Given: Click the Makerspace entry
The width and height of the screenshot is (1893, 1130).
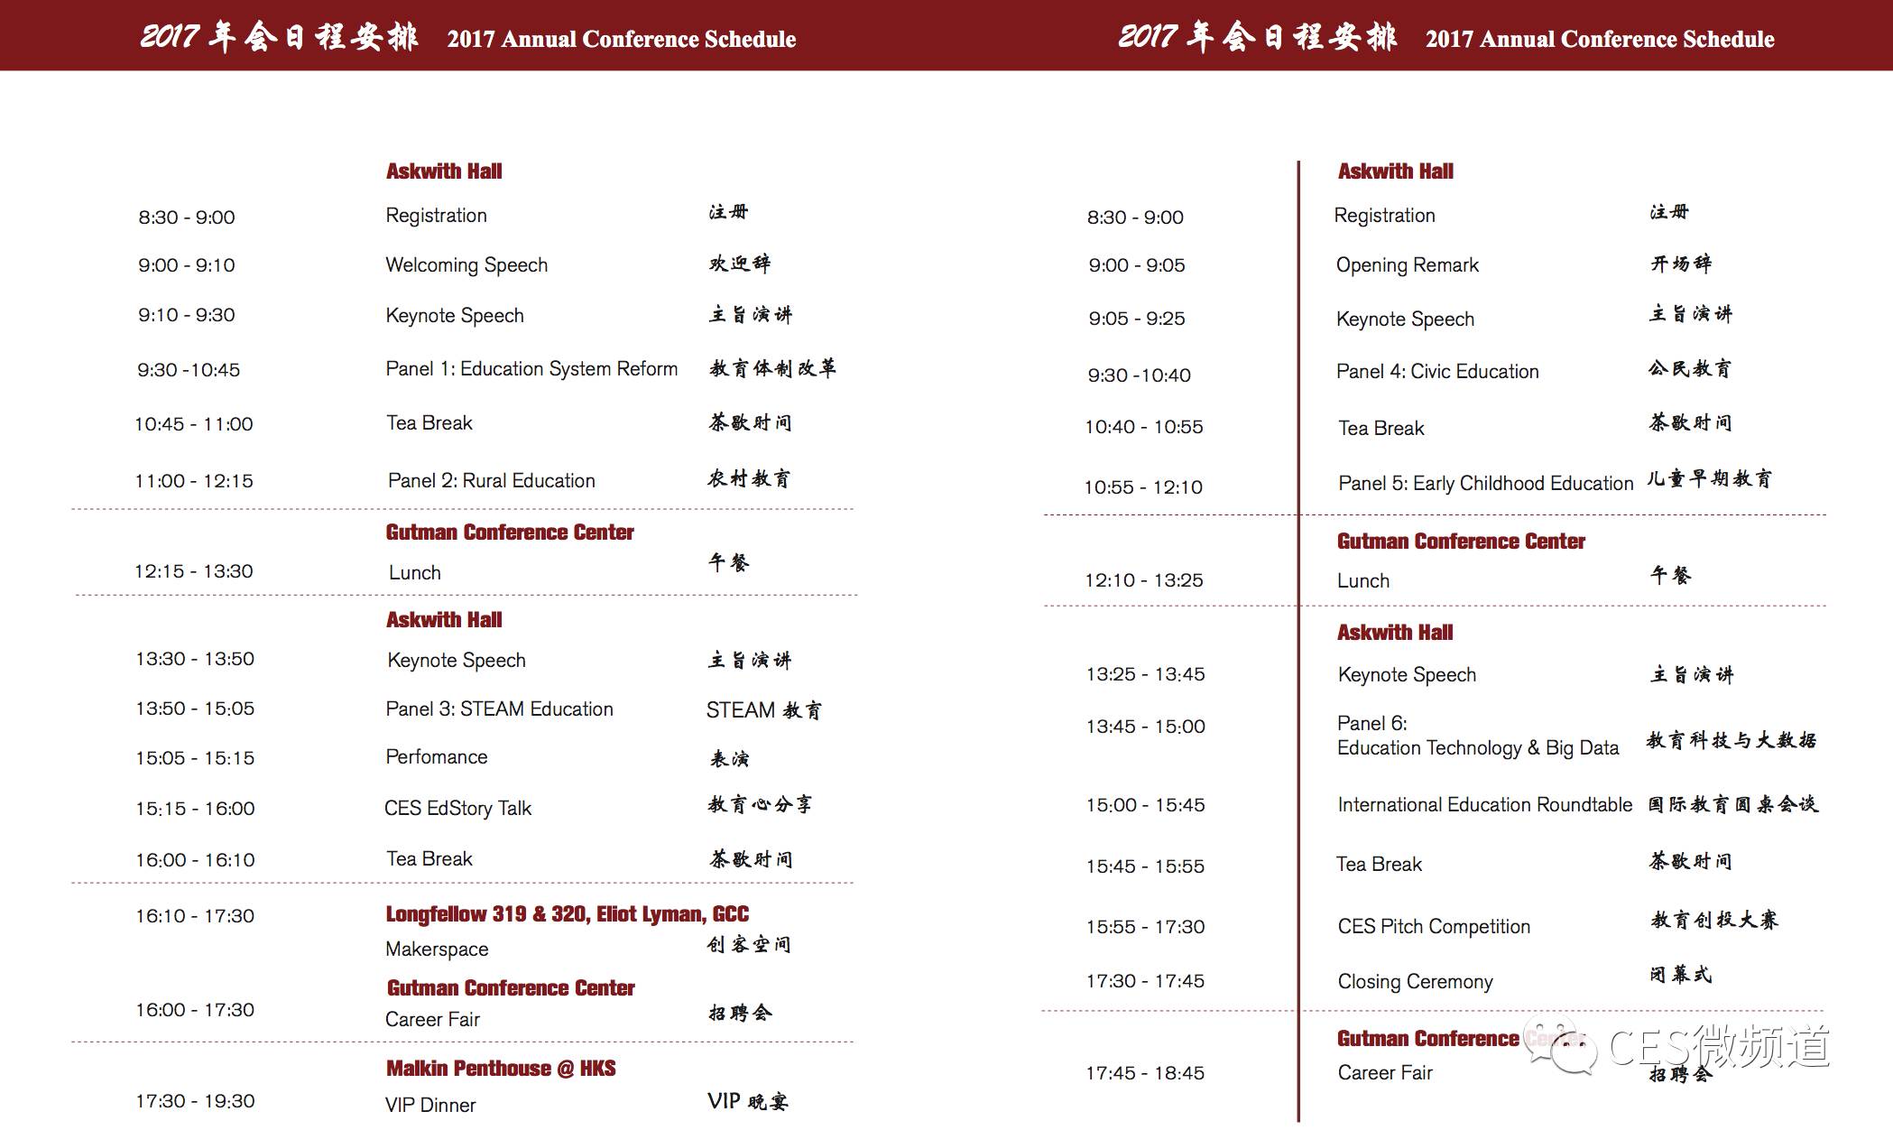Looking at the screenshot, I should click(437, 949).
